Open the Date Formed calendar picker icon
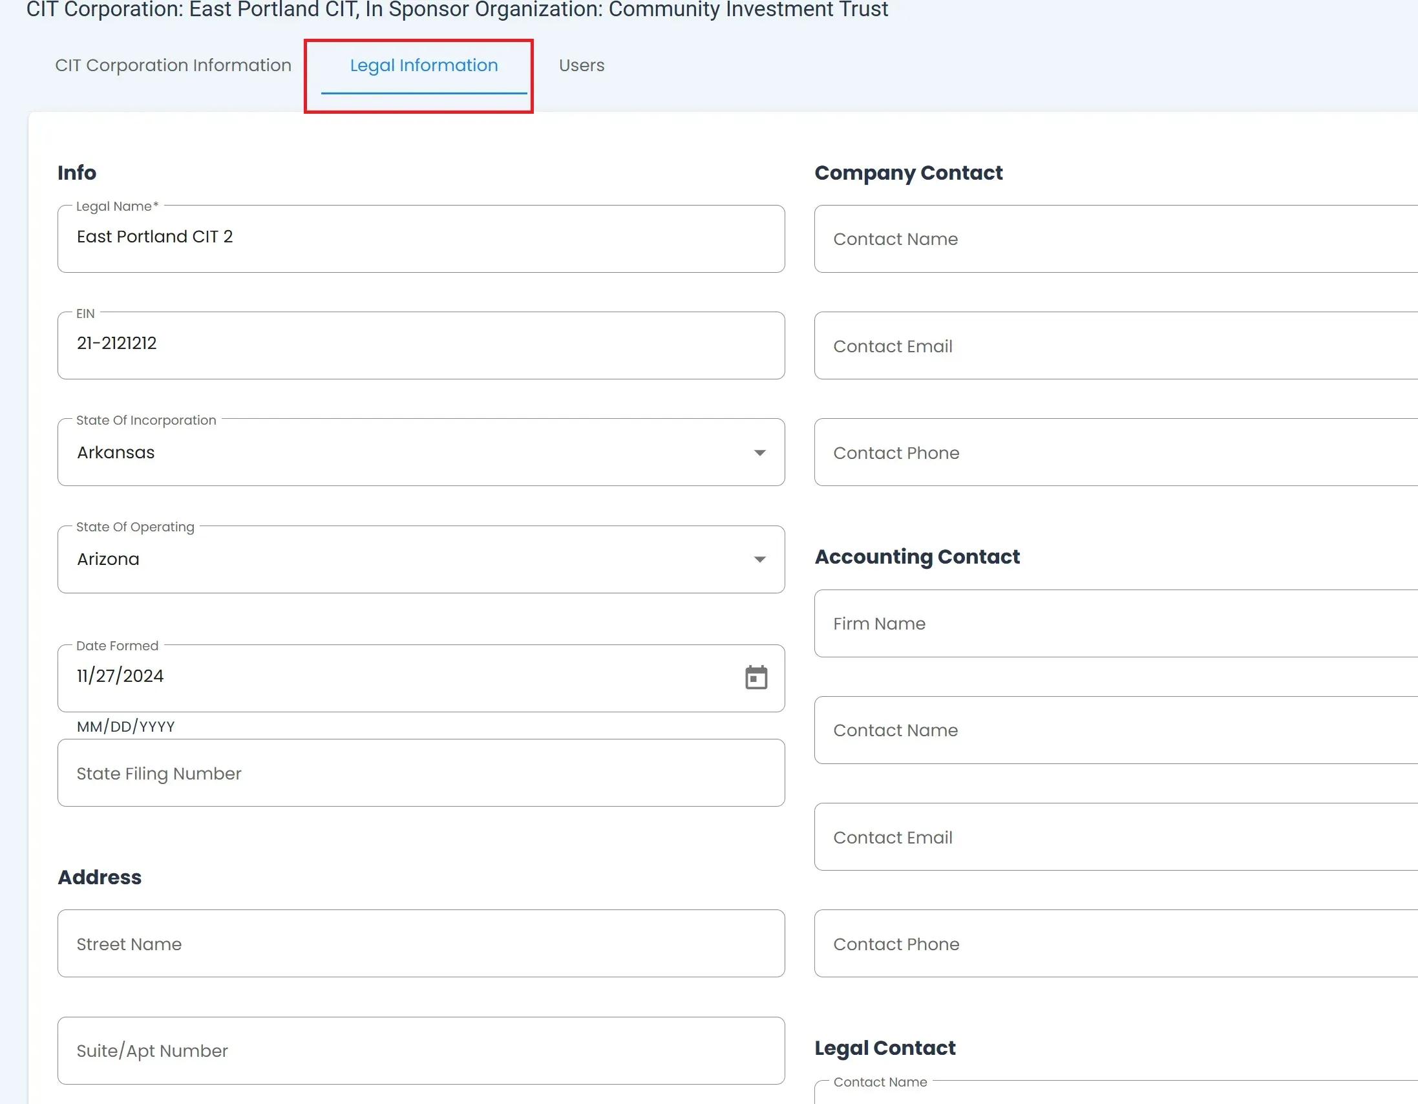The image size is (1418, 1104). click(x=756, y=677)
